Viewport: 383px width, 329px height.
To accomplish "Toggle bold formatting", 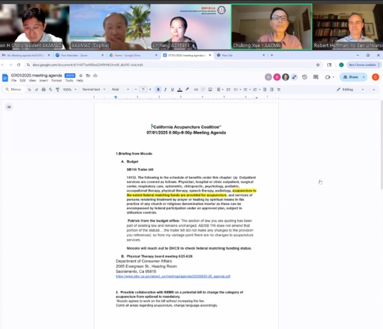I will click(x=158, y=90).
